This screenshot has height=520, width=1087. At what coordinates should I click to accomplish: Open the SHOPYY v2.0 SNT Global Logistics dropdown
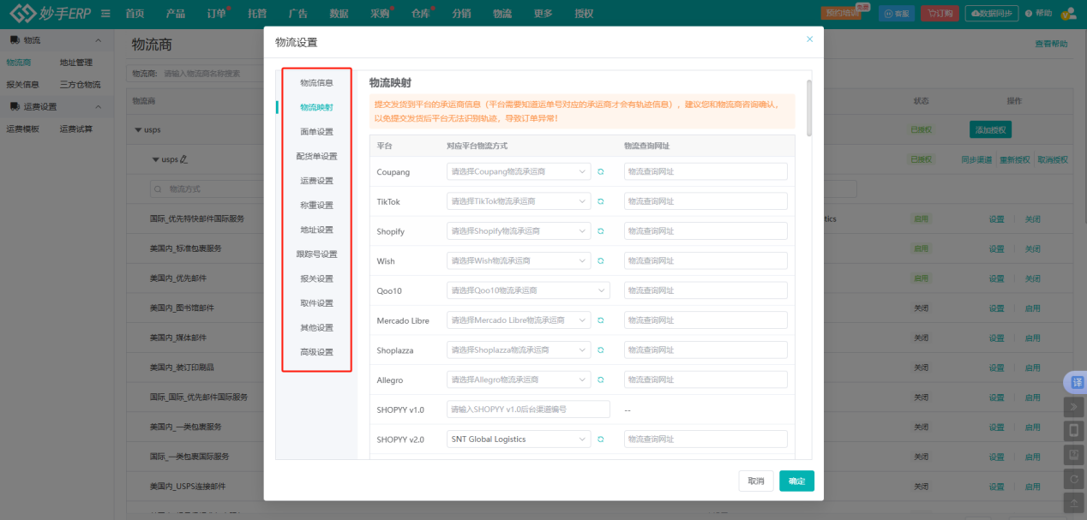pos(519,439)
